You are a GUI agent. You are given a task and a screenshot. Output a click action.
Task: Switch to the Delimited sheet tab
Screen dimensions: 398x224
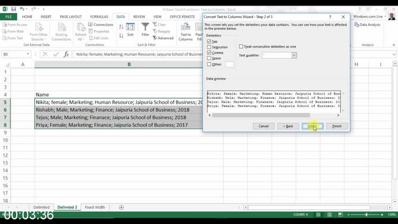click(42, 207)
